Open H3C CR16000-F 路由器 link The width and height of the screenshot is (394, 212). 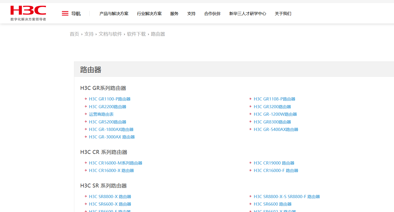click(276, 170)
